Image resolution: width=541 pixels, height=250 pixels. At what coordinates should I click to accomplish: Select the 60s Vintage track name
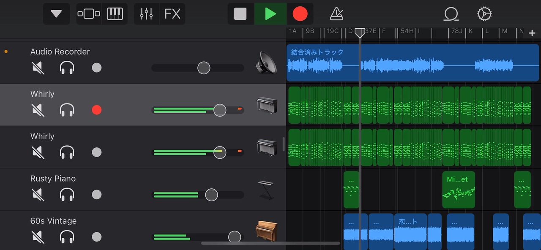(53, 221)
